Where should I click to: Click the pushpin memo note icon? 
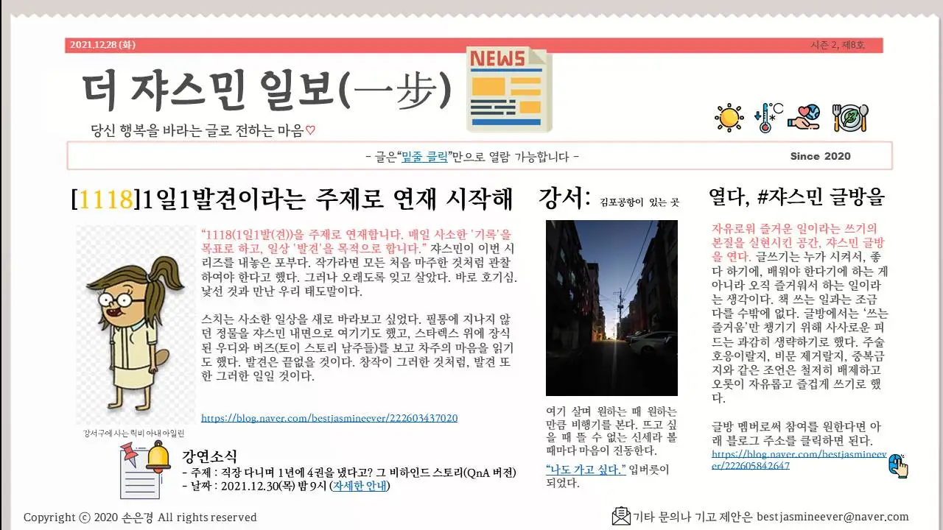click(x=133, y=471)
